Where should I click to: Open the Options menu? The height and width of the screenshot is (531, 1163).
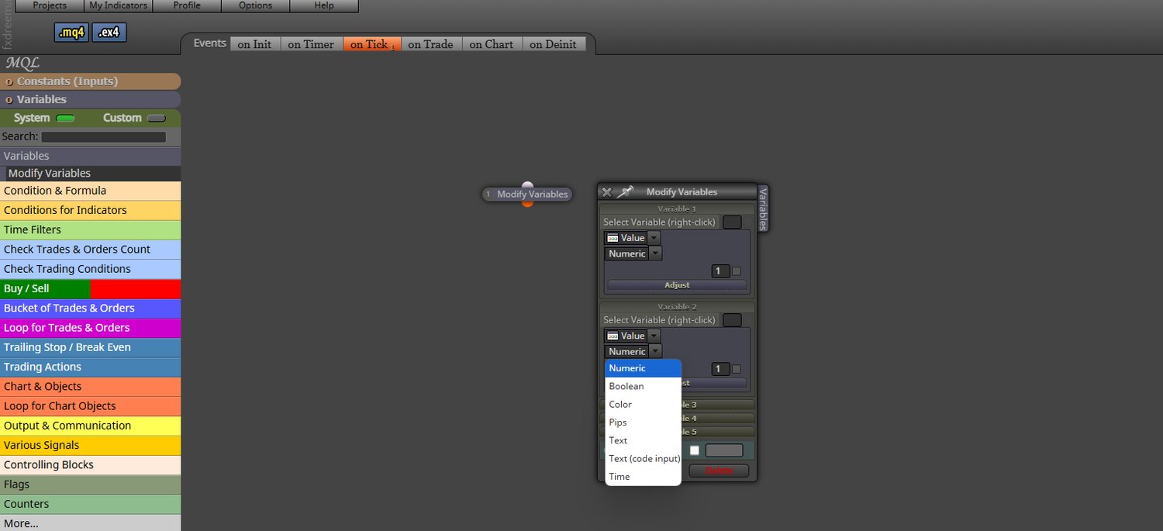tap(254, 5)
